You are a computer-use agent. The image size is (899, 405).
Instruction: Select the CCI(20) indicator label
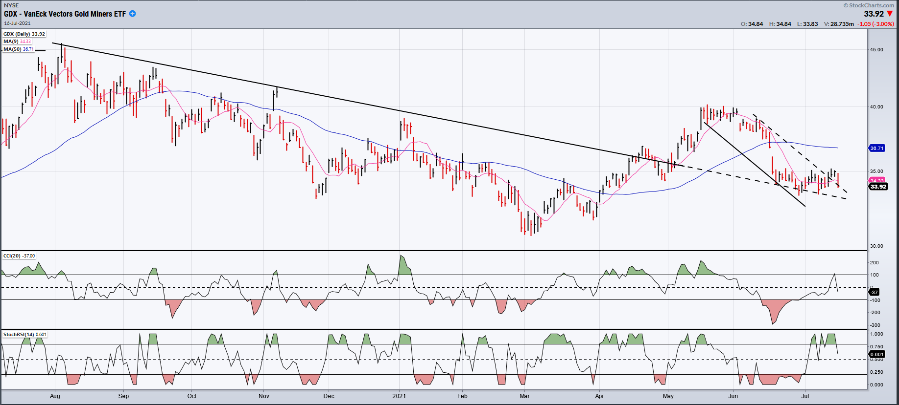coord(19,256)
